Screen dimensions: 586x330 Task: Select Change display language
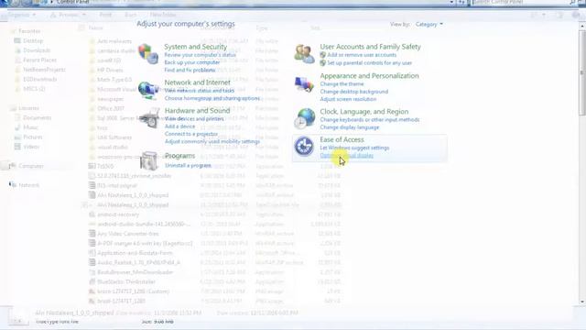click(350, 127)
